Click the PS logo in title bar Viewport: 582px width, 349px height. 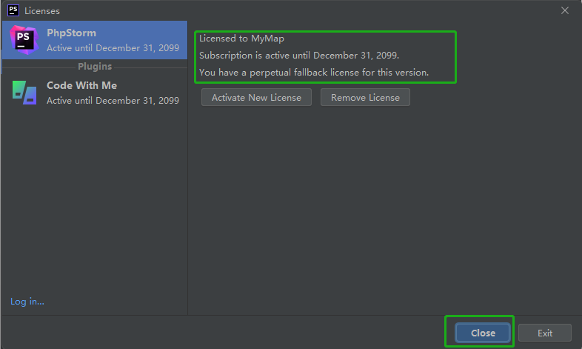(x=13, y=10)
